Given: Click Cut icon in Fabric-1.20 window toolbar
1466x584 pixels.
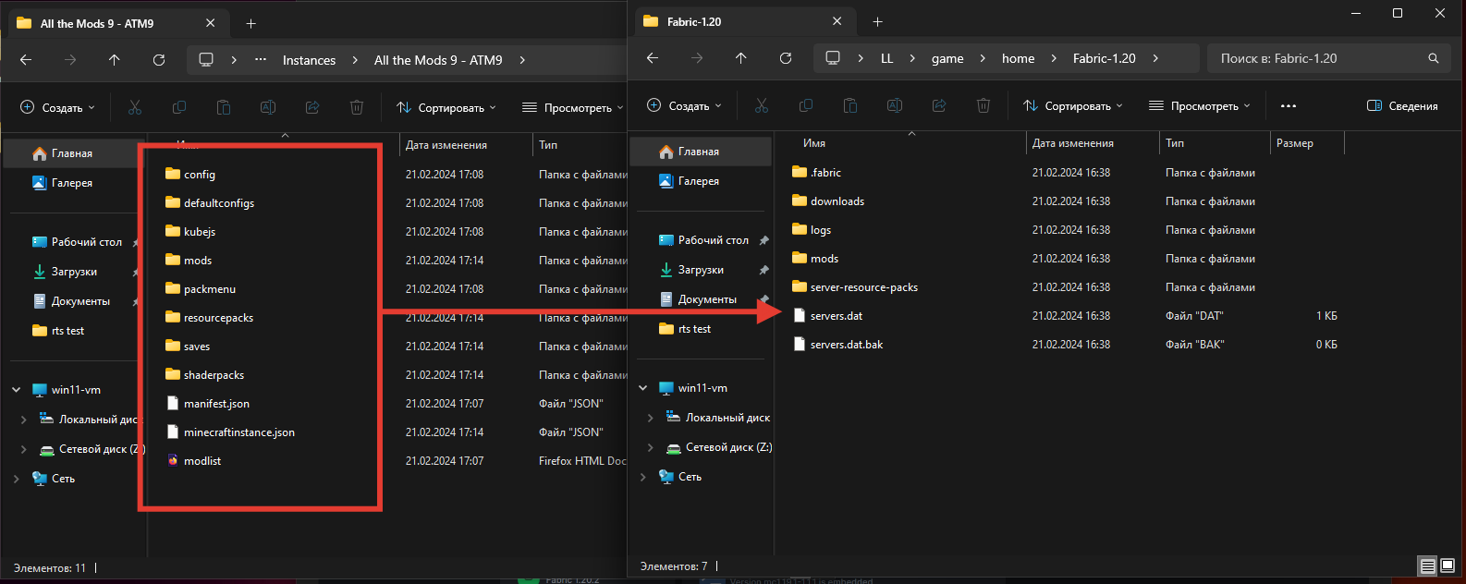Looking at the screenshot, I should pyautogui.click(x=762, y=106).
